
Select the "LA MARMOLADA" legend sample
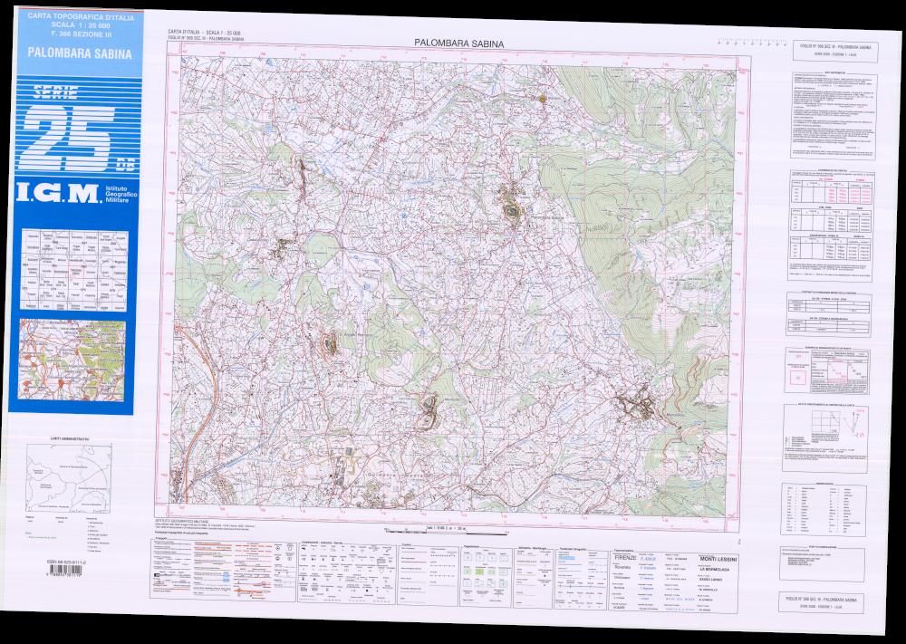point(714,569)
